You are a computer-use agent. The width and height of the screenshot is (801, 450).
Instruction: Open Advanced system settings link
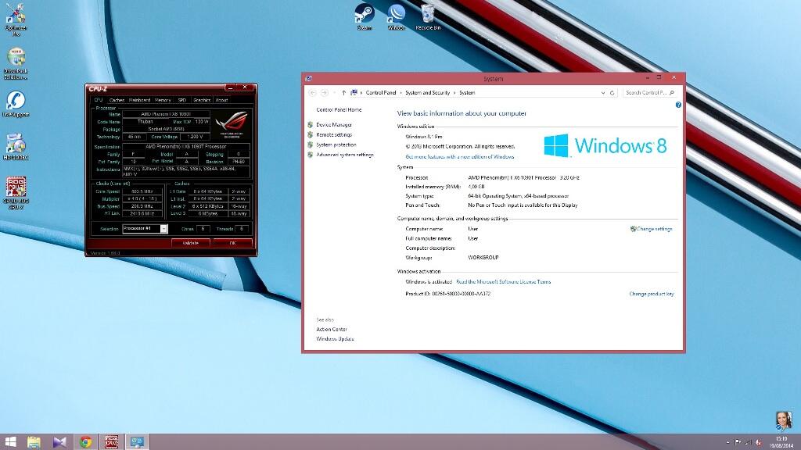[345, 155]
